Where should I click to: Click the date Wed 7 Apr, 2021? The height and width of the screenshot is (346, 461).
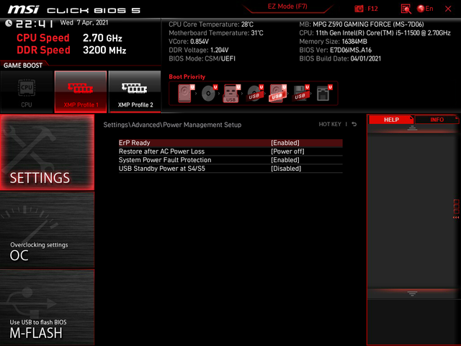pyautogui.click(x=84, y=22)
